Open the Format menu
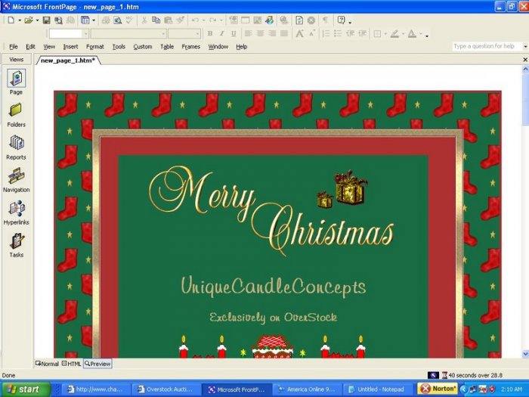 94,47
